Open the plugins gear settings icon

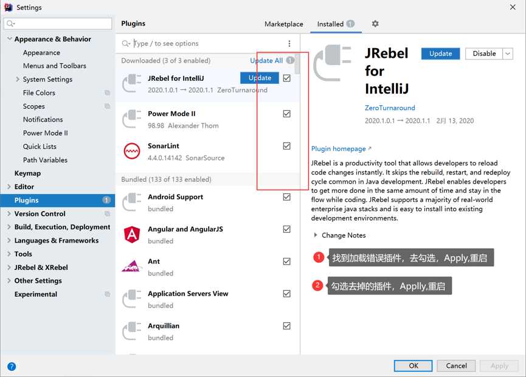[375, 24]
